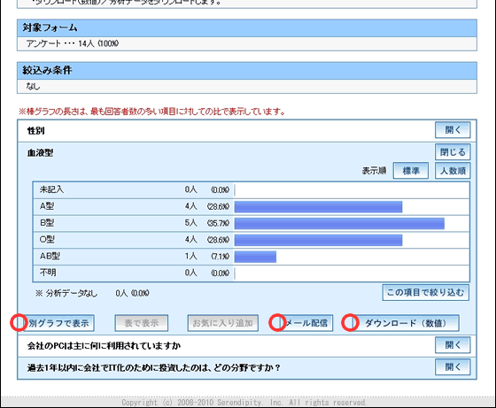The width and height of the screenshot is (496, 408).
Task: Select the AB型 row label
Action: [50, 256]
